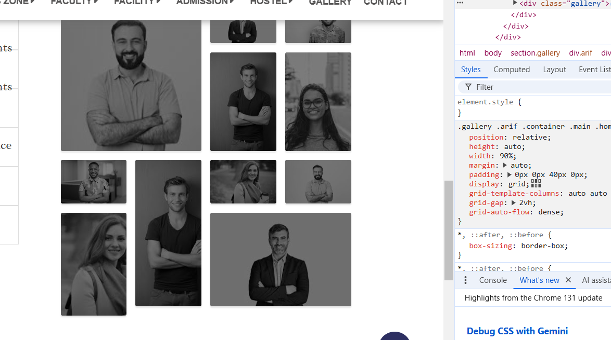Click the ellipsis icon in the DOM tree row
Image resolution: width=611 pixels, height=340 pixels.
[x=460, y=3]
